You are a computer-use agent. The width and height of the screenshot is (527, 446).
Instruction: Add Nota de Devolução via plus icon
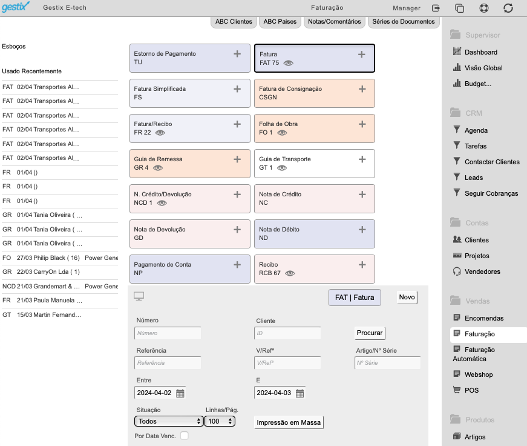coord(237,230)
